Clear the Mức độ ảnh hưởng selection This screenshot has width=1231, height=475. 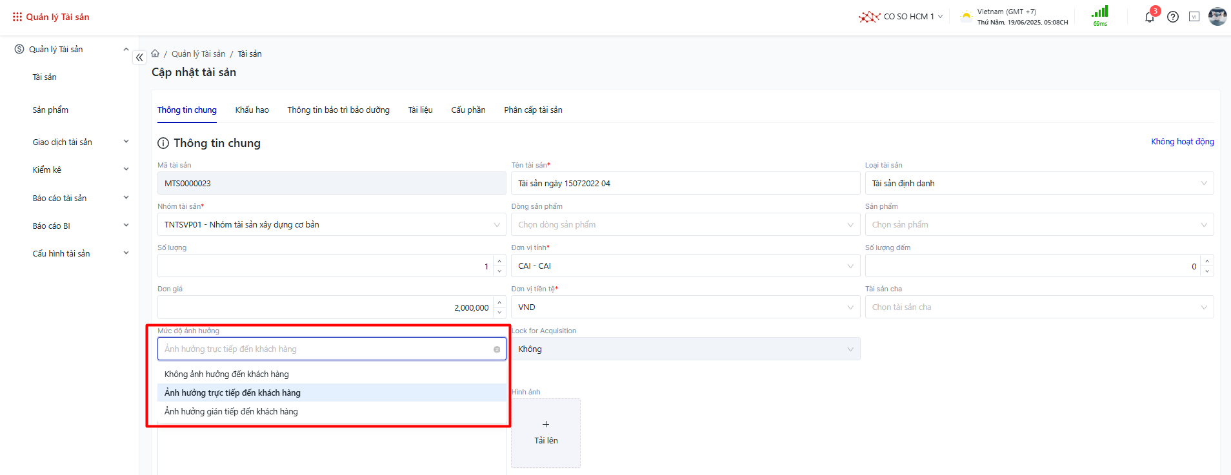[497, 349]
